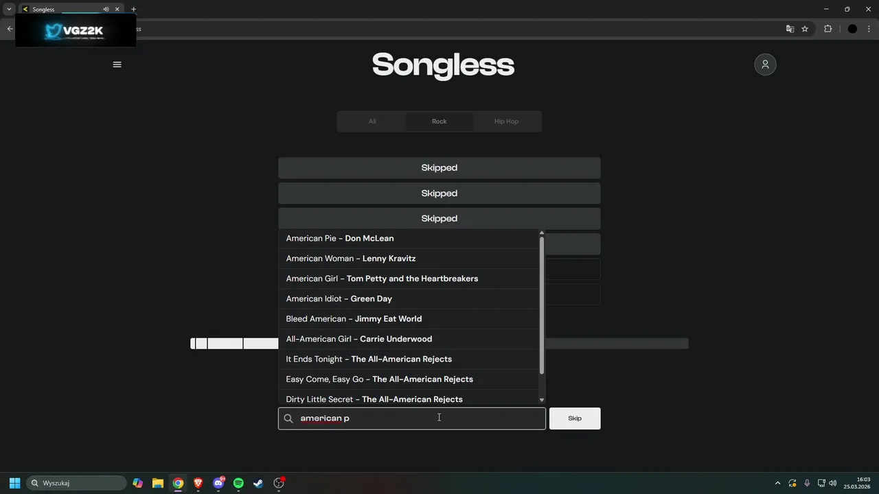Switch to the Rock genre tab
The image size is (879, 494).
pos(439,121)
